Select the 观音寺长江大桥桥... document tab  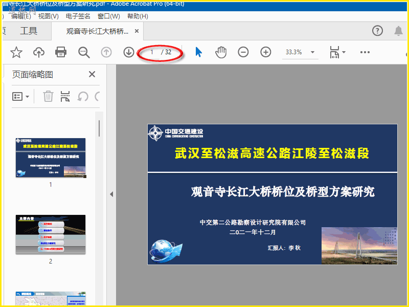(97, 31)
